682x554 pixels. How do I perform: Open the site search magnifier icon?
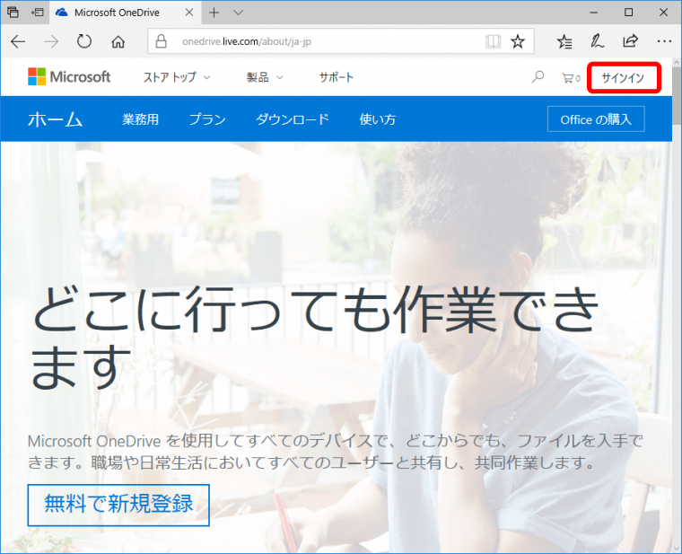[538, 77]
